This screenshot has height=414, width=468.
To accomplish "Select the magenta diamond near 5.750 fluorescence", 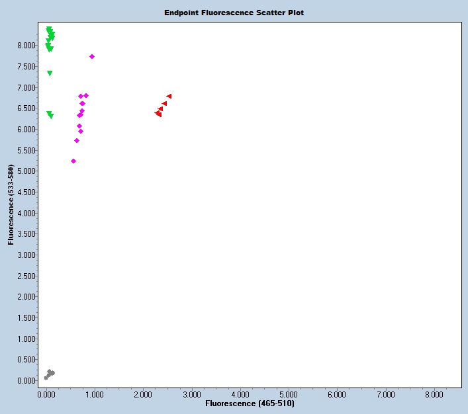I will (x=77, y=140).
